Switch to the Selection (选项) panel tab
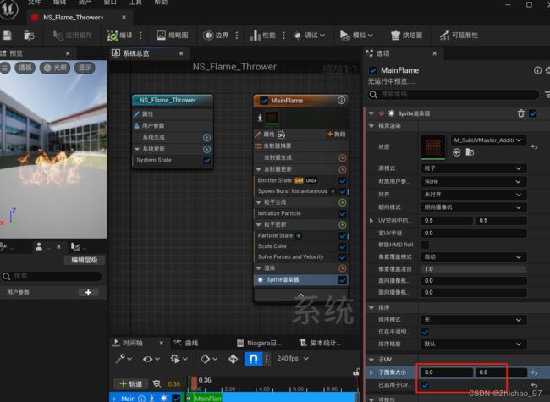This screenshot has width=550, height=402. [382, 53]
